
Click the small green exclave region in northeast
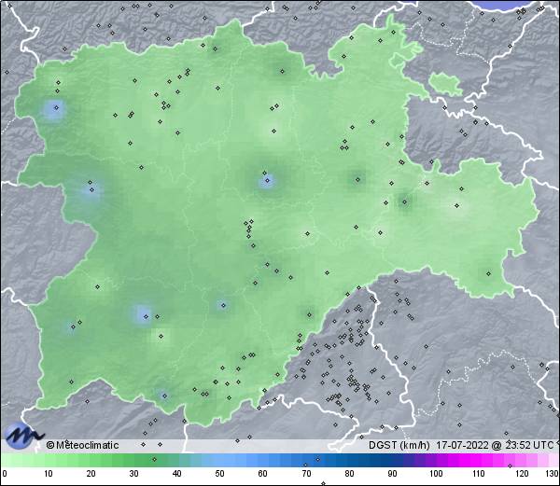(446, 84)
